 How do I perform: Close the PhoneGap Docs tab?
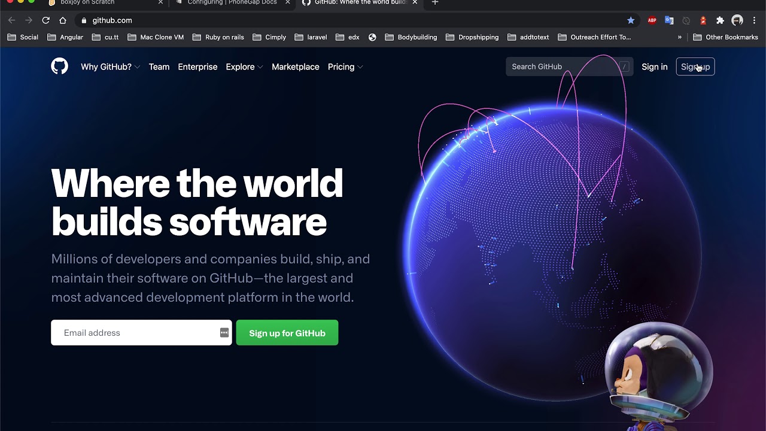pyautogui.click(x=288, y=2)
